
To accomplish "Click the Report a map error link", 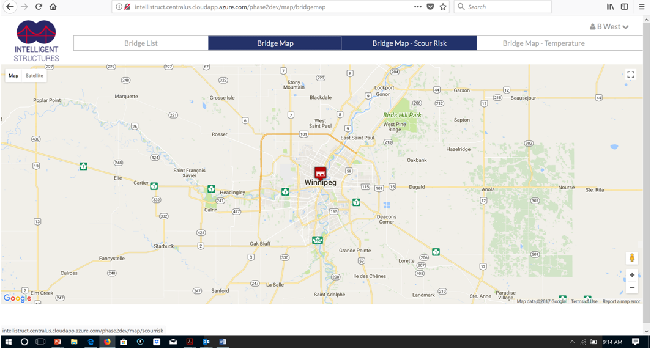I will pos(621,301).
